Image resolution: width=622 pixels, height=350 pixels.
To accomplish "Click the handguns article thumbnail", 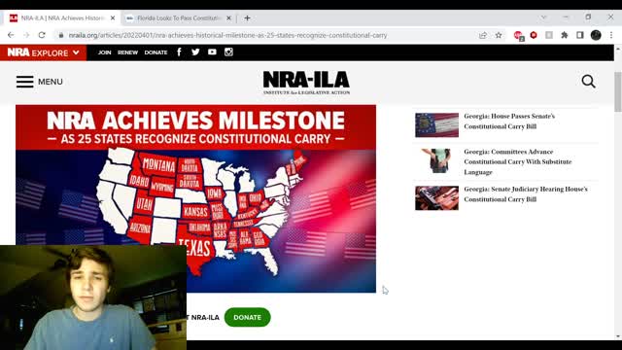I will tap(436, 198).
